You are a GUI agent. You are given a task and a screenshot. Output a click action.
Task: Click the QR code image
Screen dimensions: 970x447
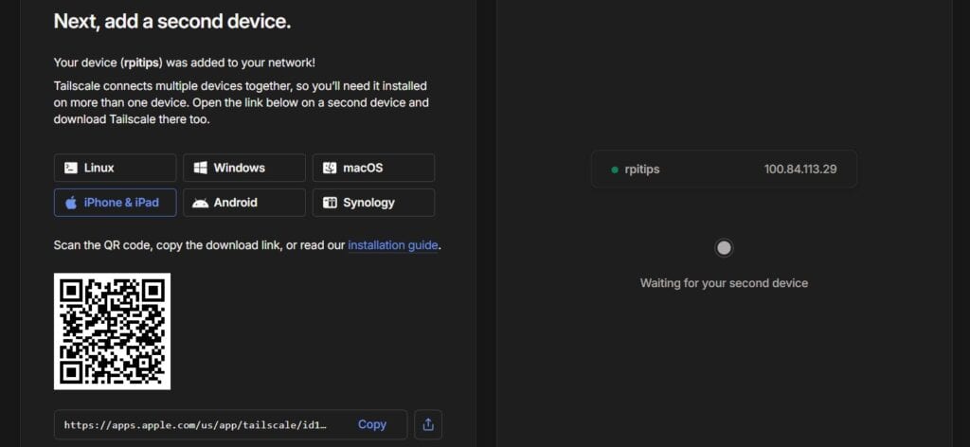pos(113,331)
